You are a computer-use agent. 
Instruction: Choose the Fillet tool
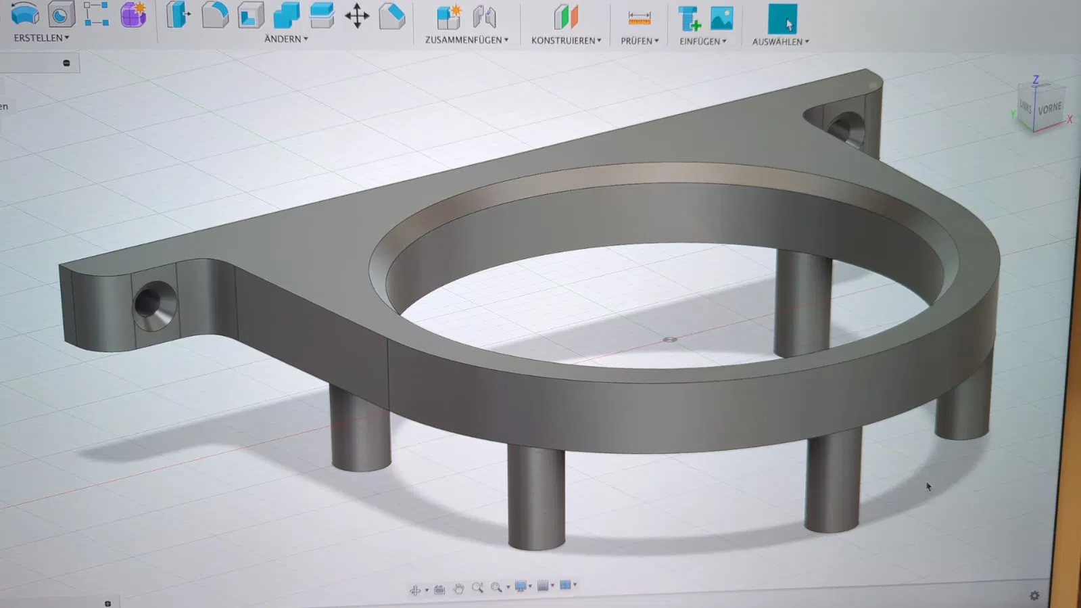215,15
